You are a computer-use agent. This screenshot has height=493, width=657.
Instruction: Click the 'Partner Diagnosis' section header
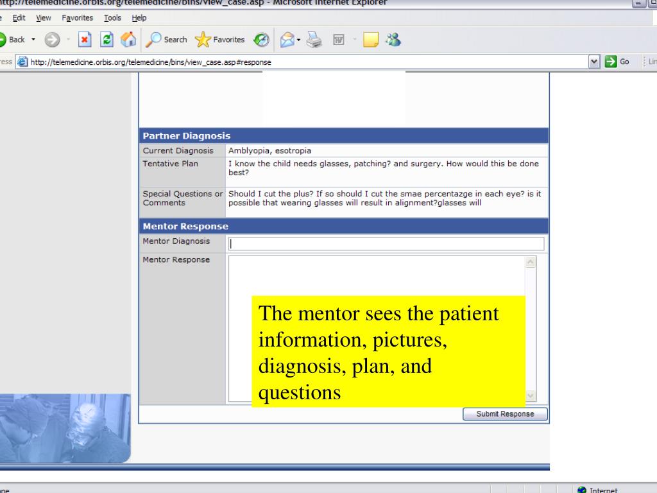click(x=344, y=136)
